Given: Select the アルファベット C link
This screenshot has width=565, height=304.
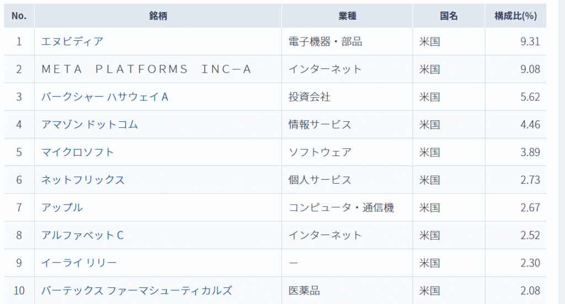Looking at the screenshot, I should (x=82, y=234).
